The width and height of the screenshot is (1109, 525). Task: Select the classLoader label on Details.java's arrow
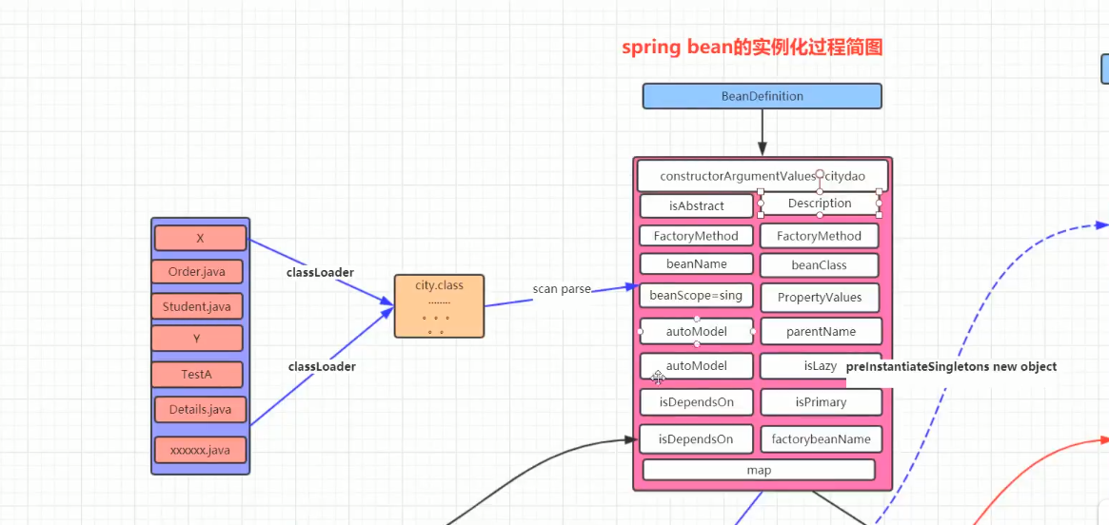[322, 367]
